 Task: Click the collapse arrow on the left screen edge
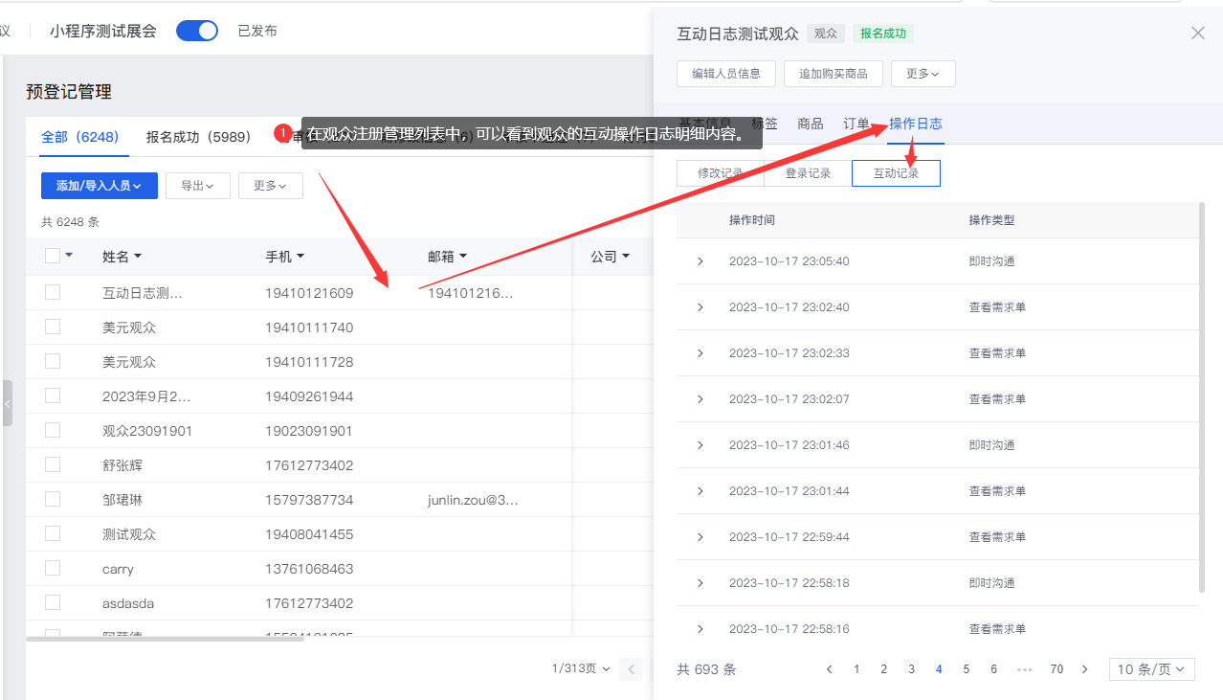[8, 403]
